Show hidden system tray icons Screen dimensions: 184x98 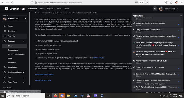tap(161, 96)
